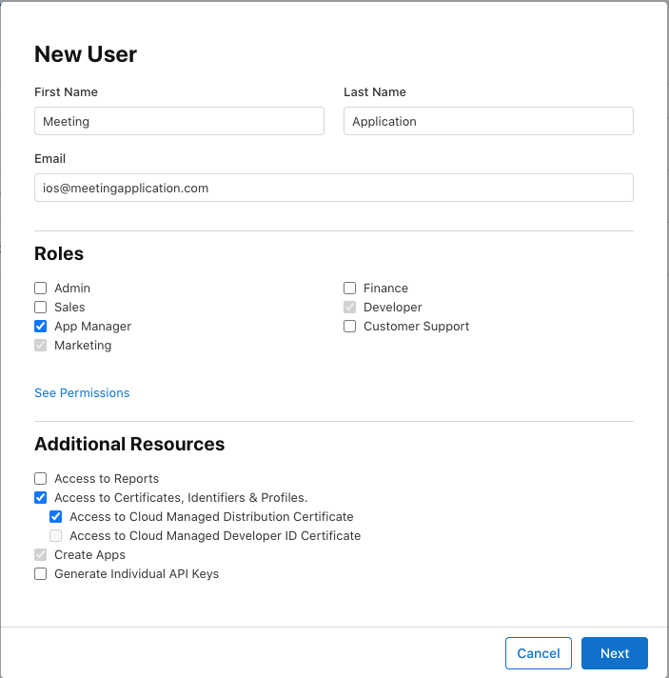Focus the Last Name text field

[x=488, y=121]
